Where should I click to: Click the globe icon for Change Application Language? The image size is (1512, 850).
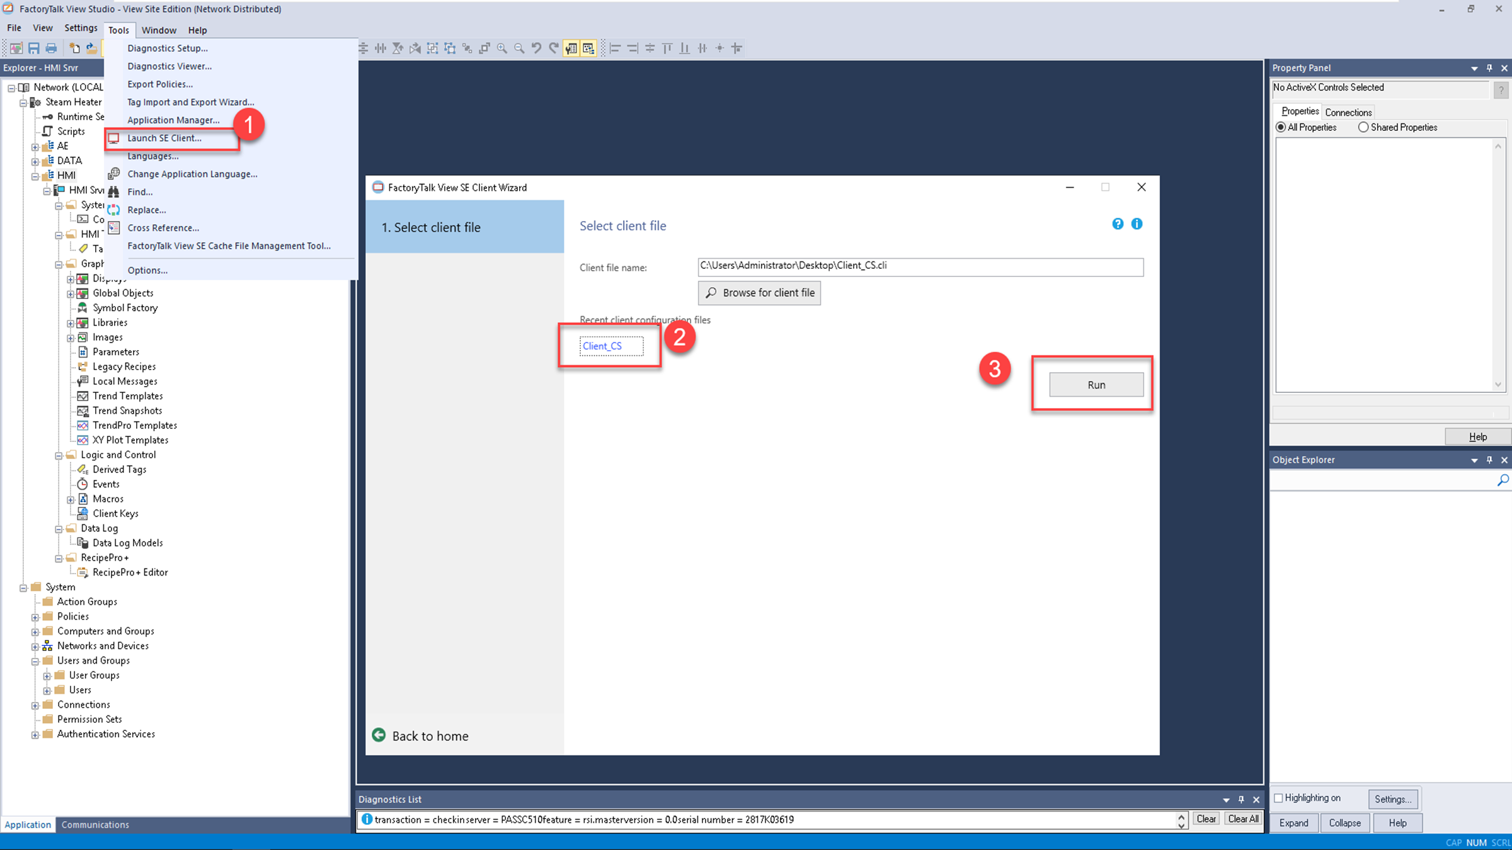tap(114, 173)
